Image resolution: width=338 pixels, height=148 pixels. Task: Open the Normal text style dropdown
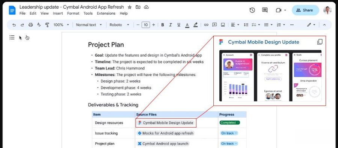(89, 25)
